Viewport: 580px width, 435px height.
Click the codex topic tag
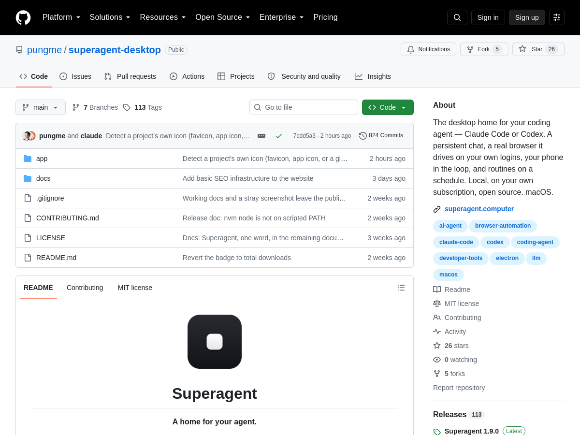coord(495,242)
